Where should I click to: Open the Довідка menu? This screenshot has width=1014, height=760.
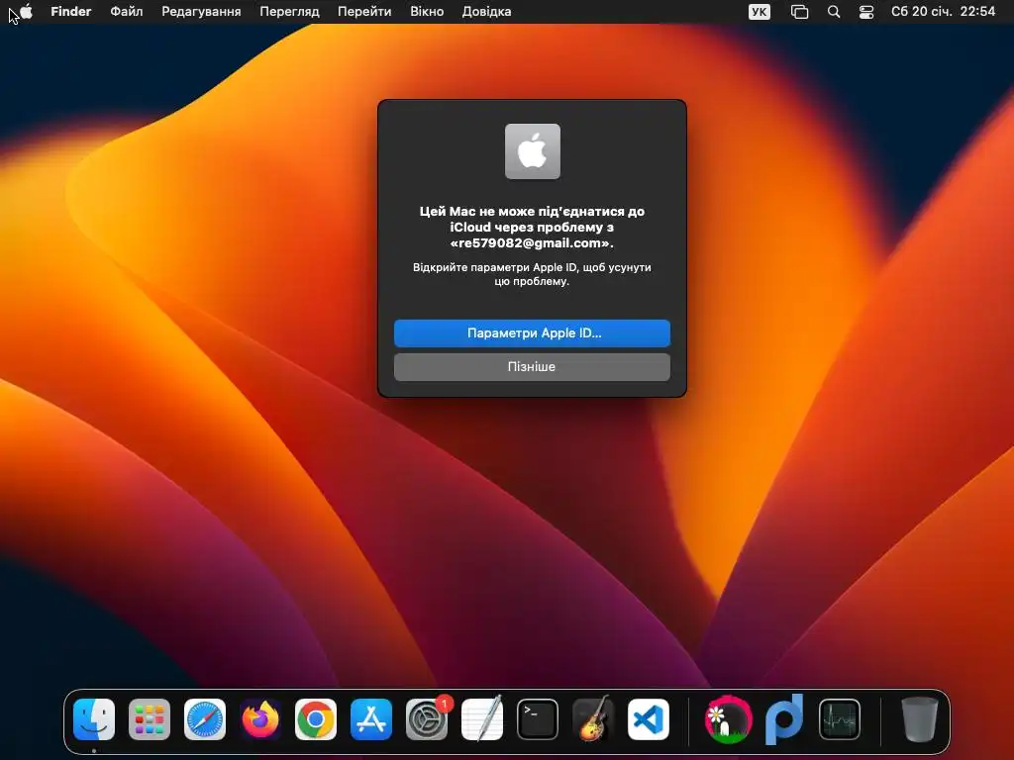pos(486,11)
